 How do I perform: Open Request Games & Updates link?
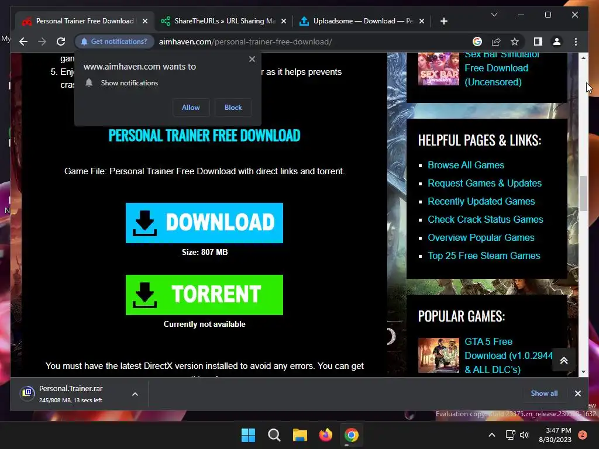[x=484, y=183]
